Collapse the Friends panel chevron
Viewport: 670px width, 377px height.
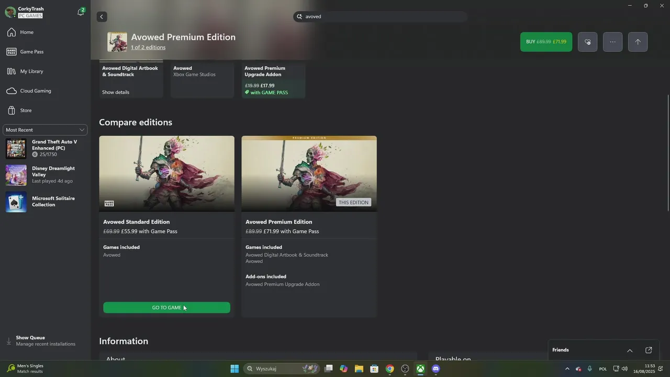[630, 350]
